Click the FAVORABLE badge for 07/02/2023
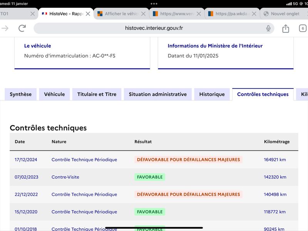The width and height of the screenshot is (308, 231). tap(150, 177)
